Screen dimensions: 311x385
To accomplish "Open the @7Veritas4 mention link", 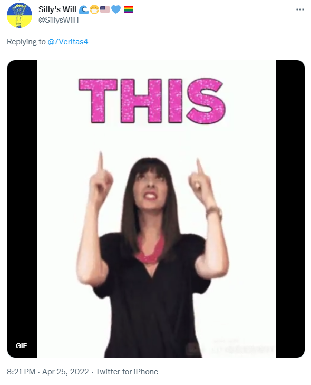I will click(68, 42).
